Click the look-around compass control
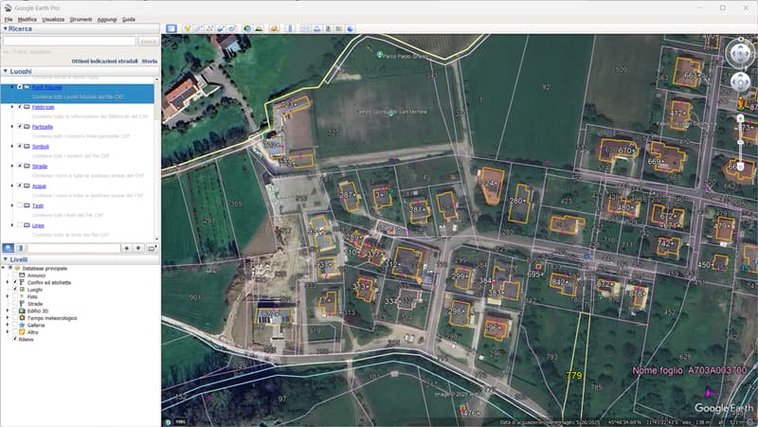 click(x=740, y=54)
